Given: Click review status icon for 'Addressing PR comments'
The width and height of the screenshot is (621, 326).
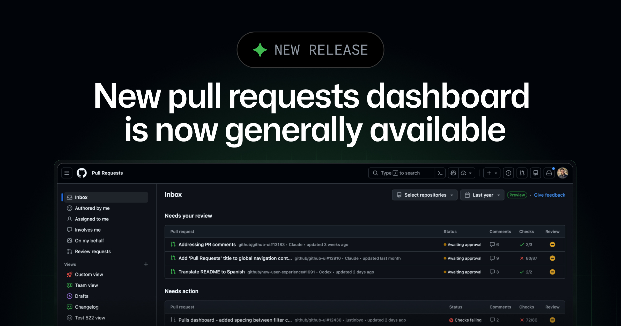Looking at the screenshot, I should (x=552, y=245).
